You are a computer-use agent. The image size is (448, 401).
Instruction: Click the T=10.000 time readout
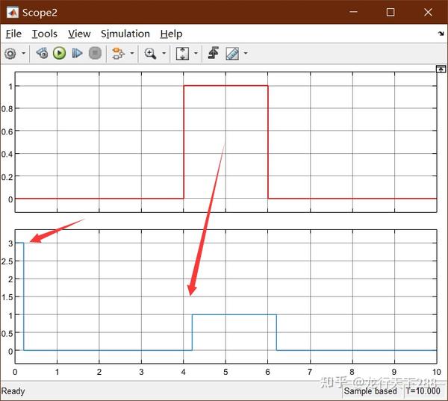pos(423,391)
